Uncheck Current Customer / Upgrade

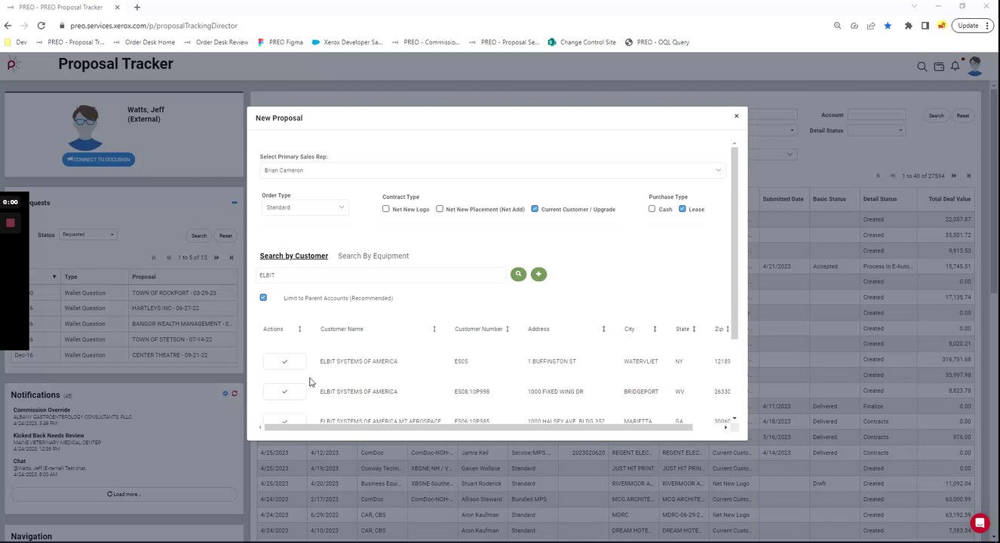click(535, 209)
